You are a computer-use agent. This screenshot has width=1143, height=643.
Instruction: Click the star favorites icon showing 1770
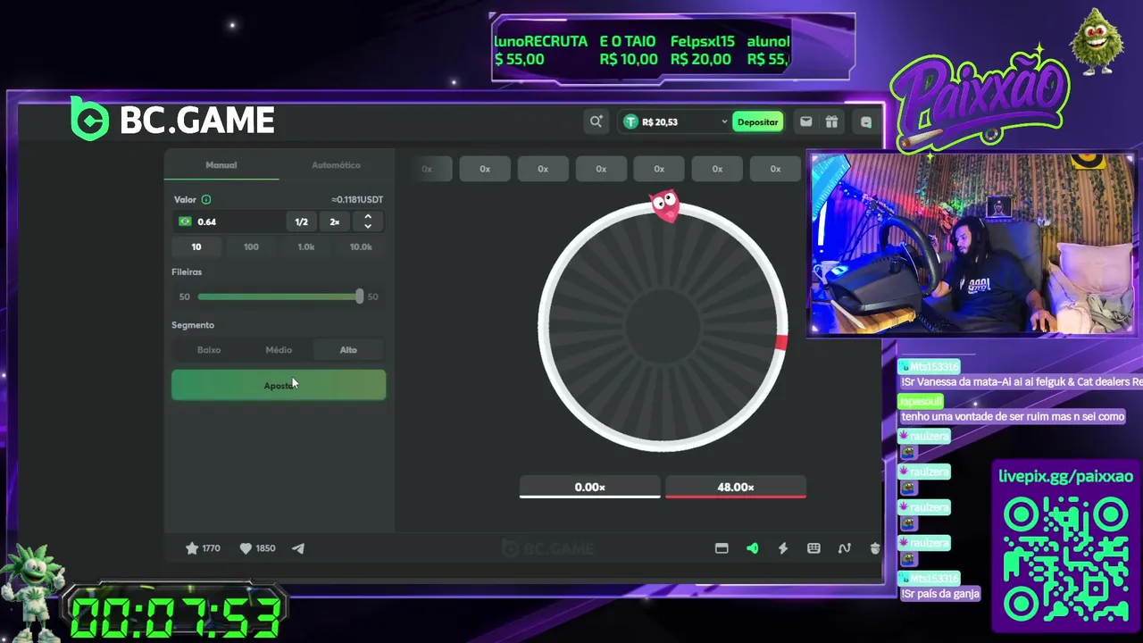pyautogui.click(x=192, y=548)
